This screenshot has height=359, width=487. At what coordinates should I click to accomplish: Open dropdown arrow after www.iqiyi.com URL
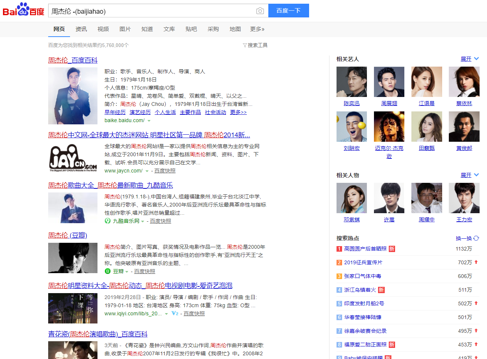(x=166, y=314)
